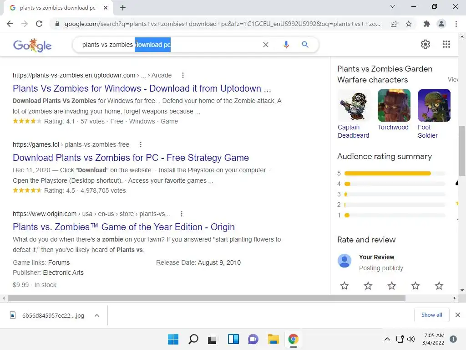Open File Explorer from the taskbar
466x350 pixels.
pyautogui.click(x=273, y=339)
